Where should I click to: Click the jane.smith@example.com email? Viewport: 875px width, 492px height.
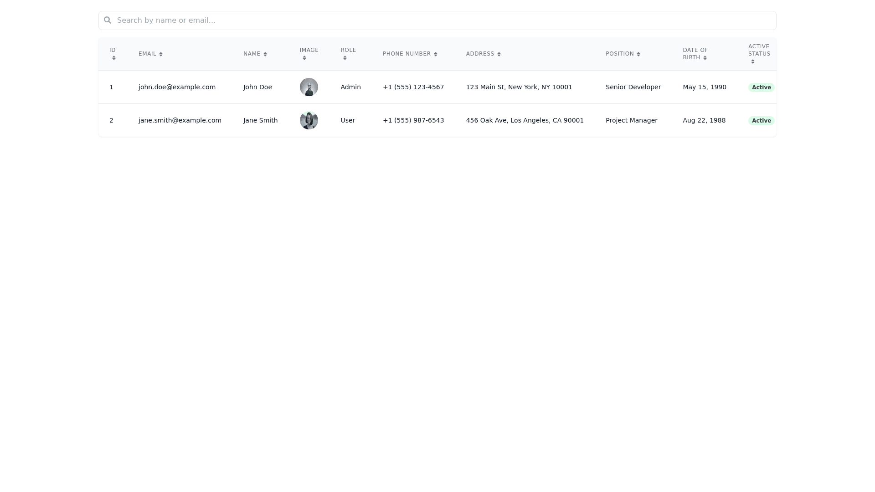(180, 120)
